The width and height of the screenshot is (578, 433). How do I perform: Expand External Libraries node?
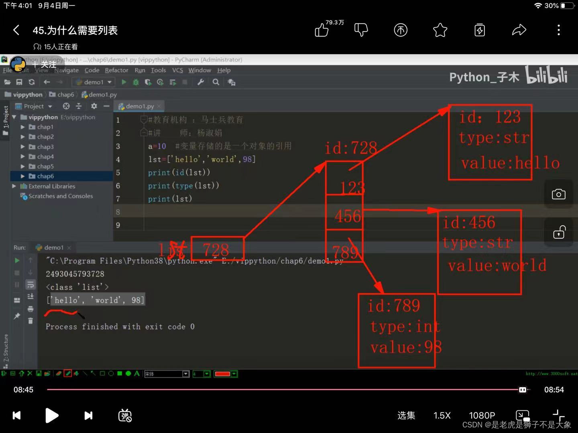[14, 186]
